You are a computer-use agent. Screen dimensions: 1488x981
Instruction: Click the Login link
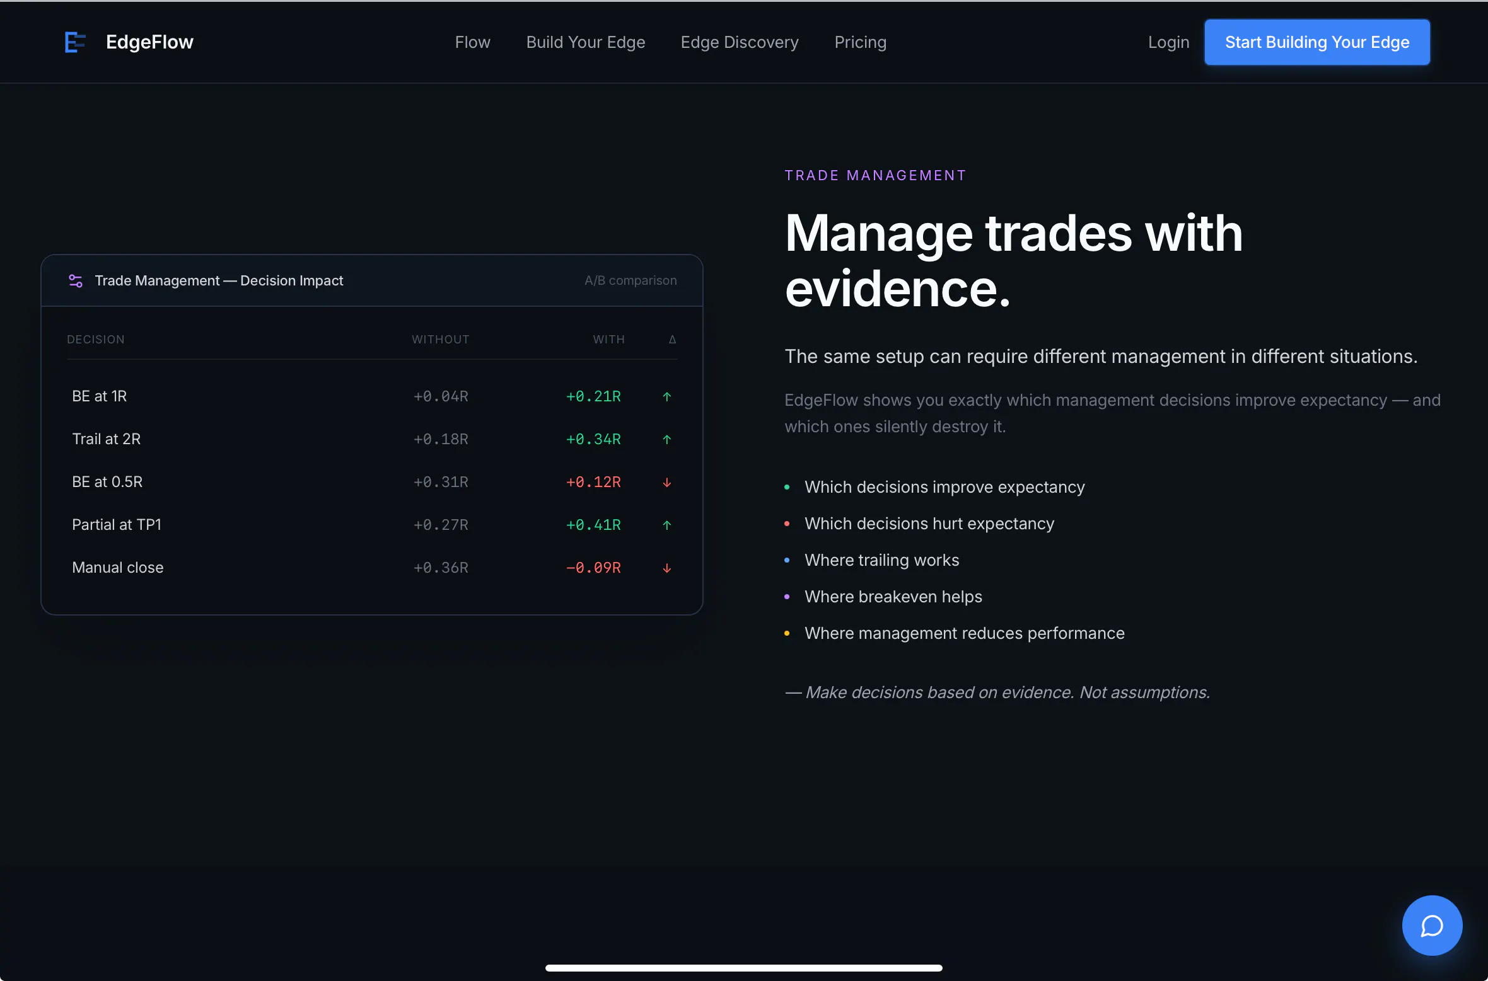coord(1169,42)
